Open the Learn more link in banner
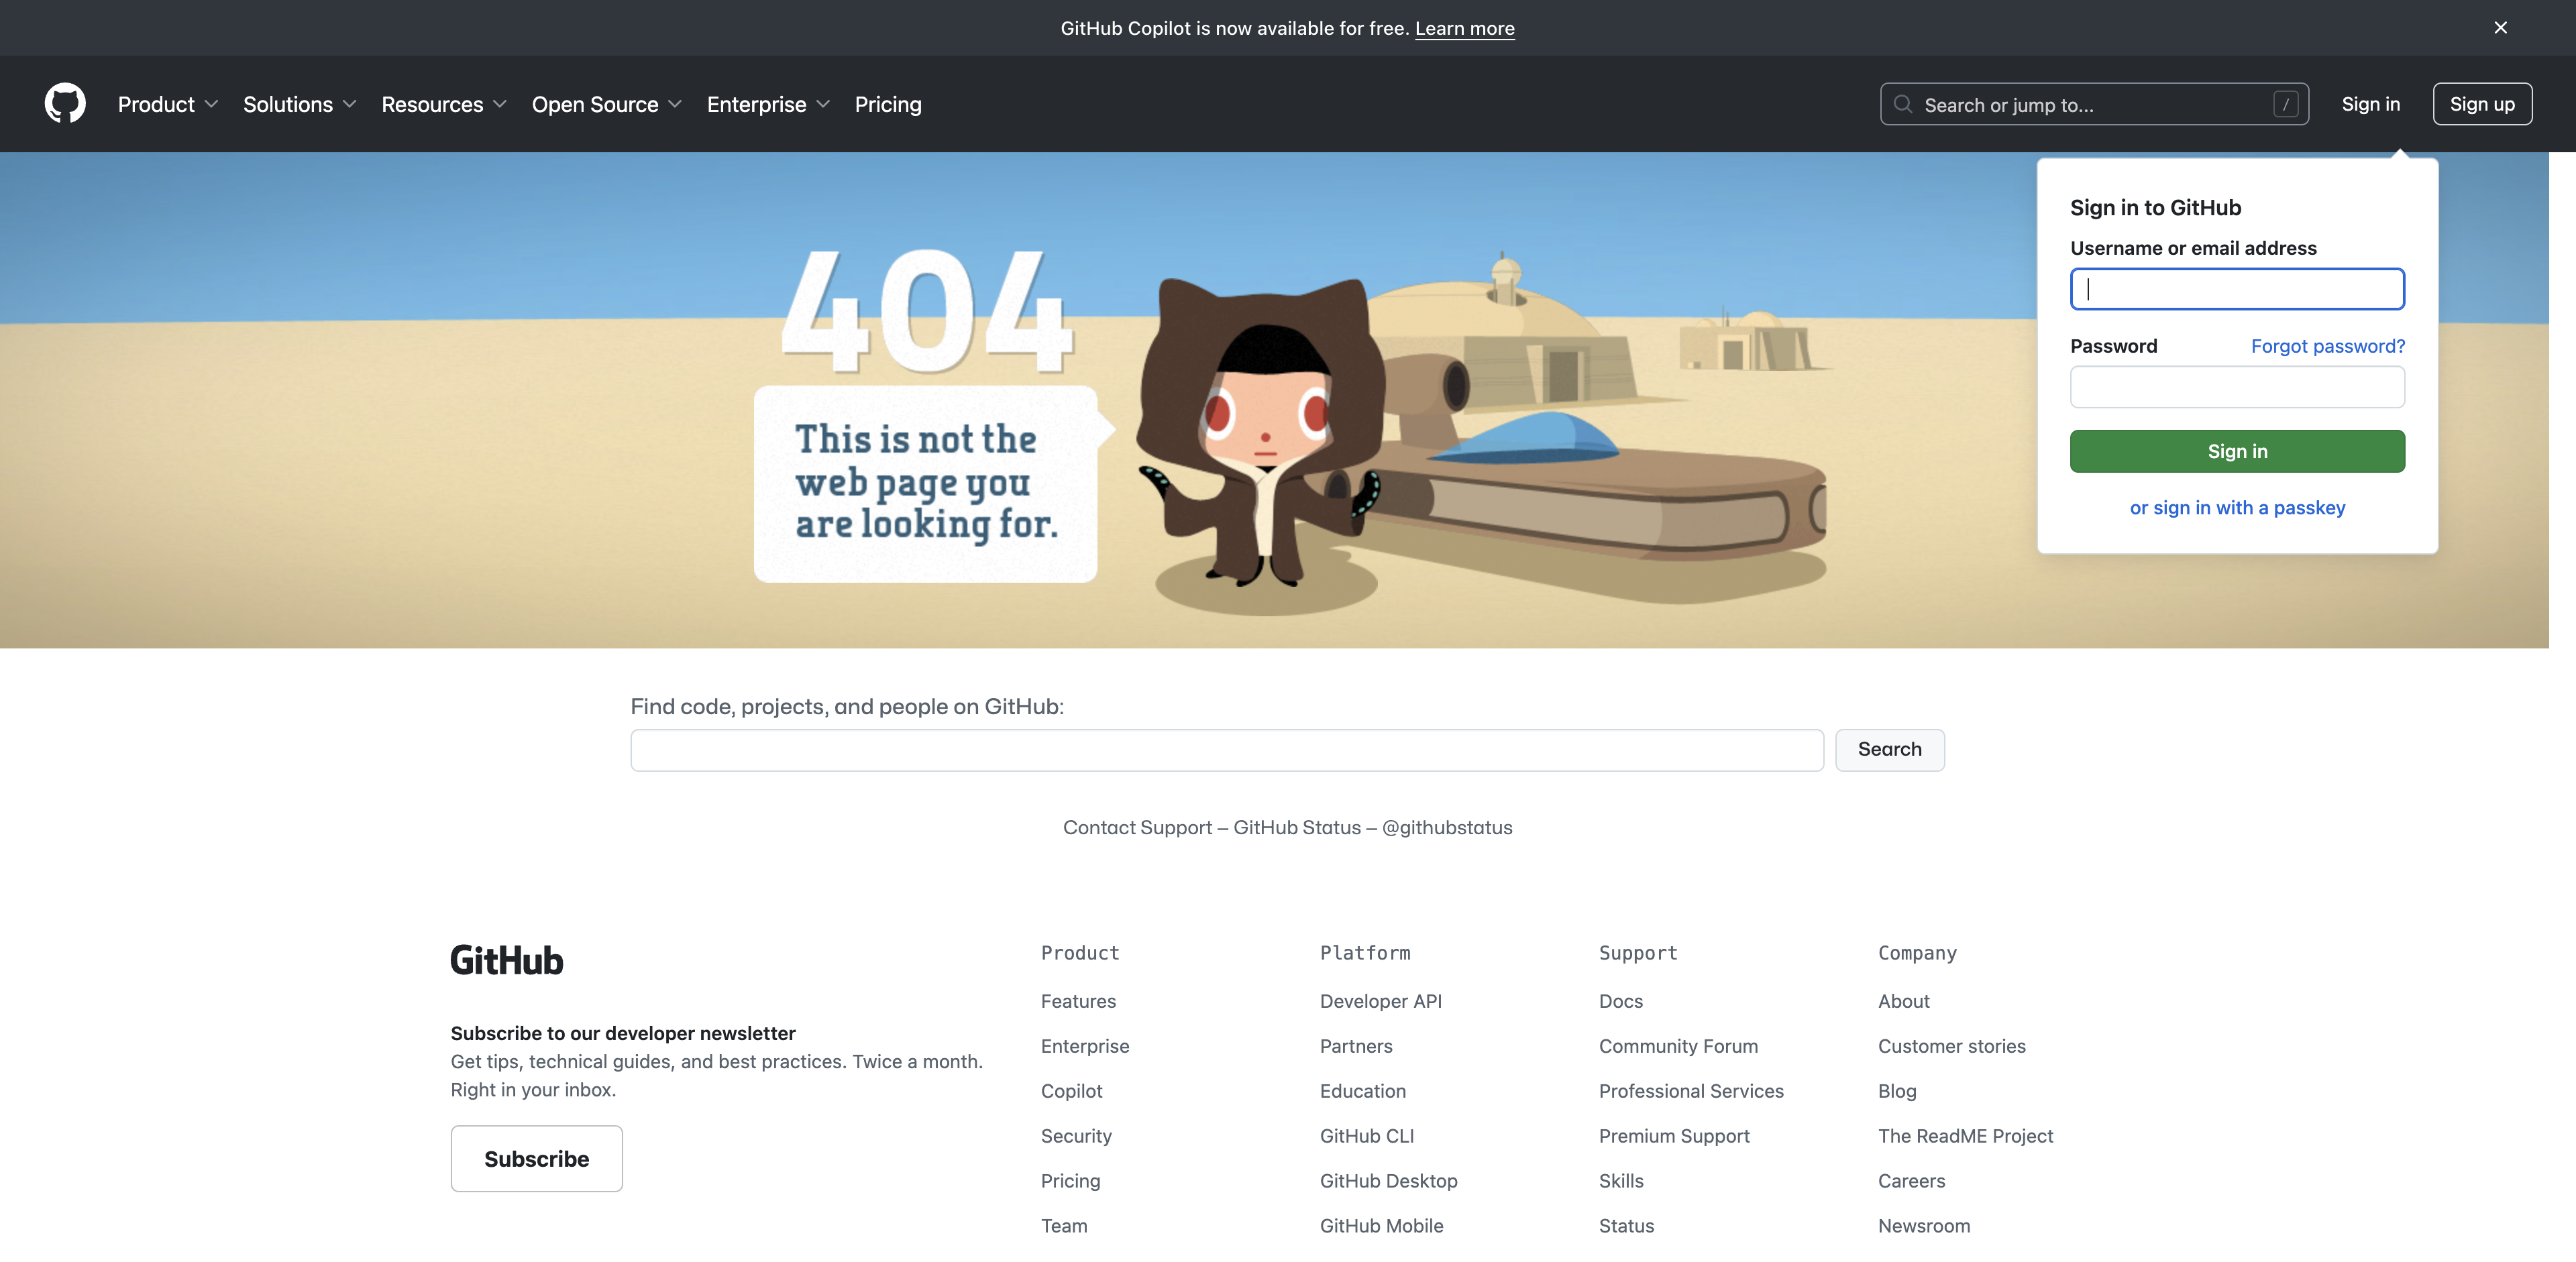 click(x=1464, y=28)
